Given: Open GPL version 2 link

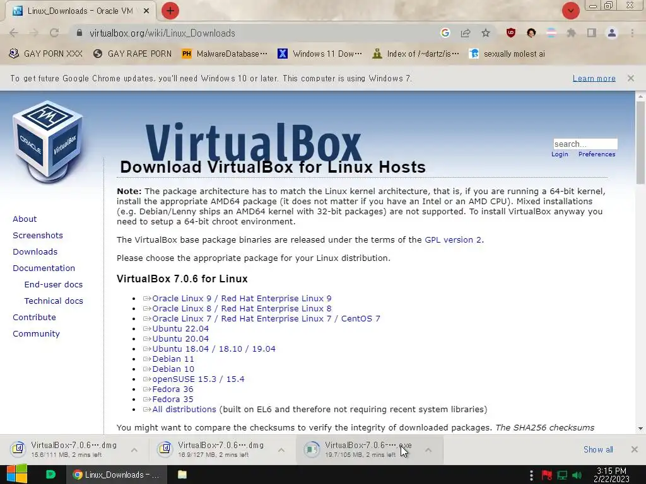Looking at the screenshot, I should coord(453,240).
